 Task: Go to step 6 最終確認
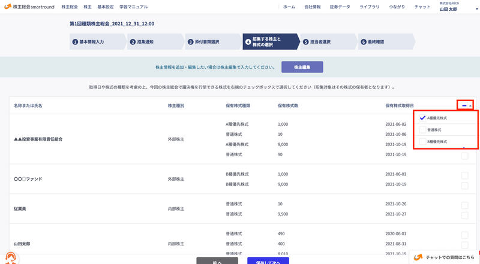386,41
